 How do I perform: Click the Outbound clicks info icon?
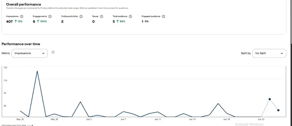pos(81,16)
